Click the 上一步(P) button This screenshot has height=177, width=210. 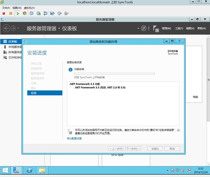tap(116, 149)
